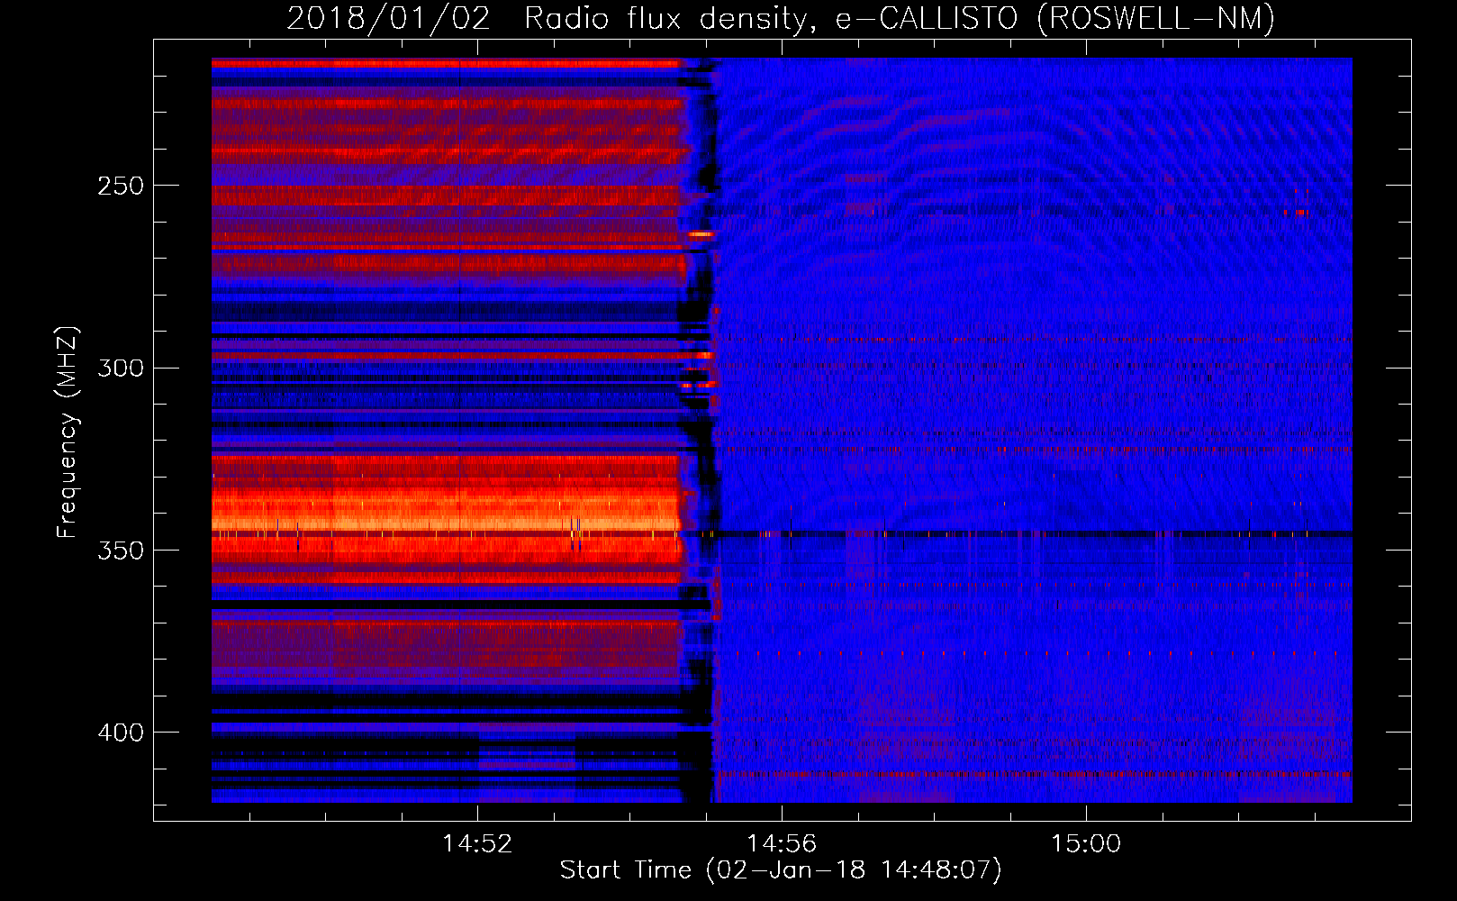1457x901 pixels.
Task: Click the 'Frequency (MHZ)' axis title
Action: [x=68, y=432]
